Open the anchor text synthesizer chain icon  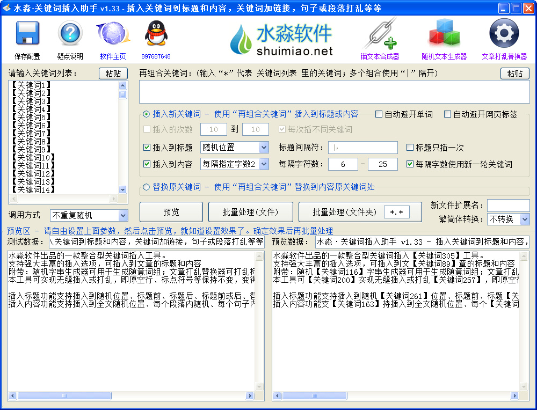click(380, 33)
